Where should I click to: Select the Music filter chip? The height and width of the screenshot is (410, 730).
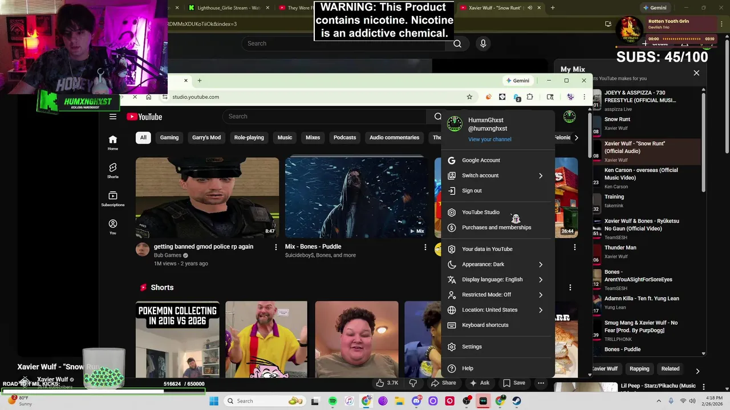(x=285, y=137)
